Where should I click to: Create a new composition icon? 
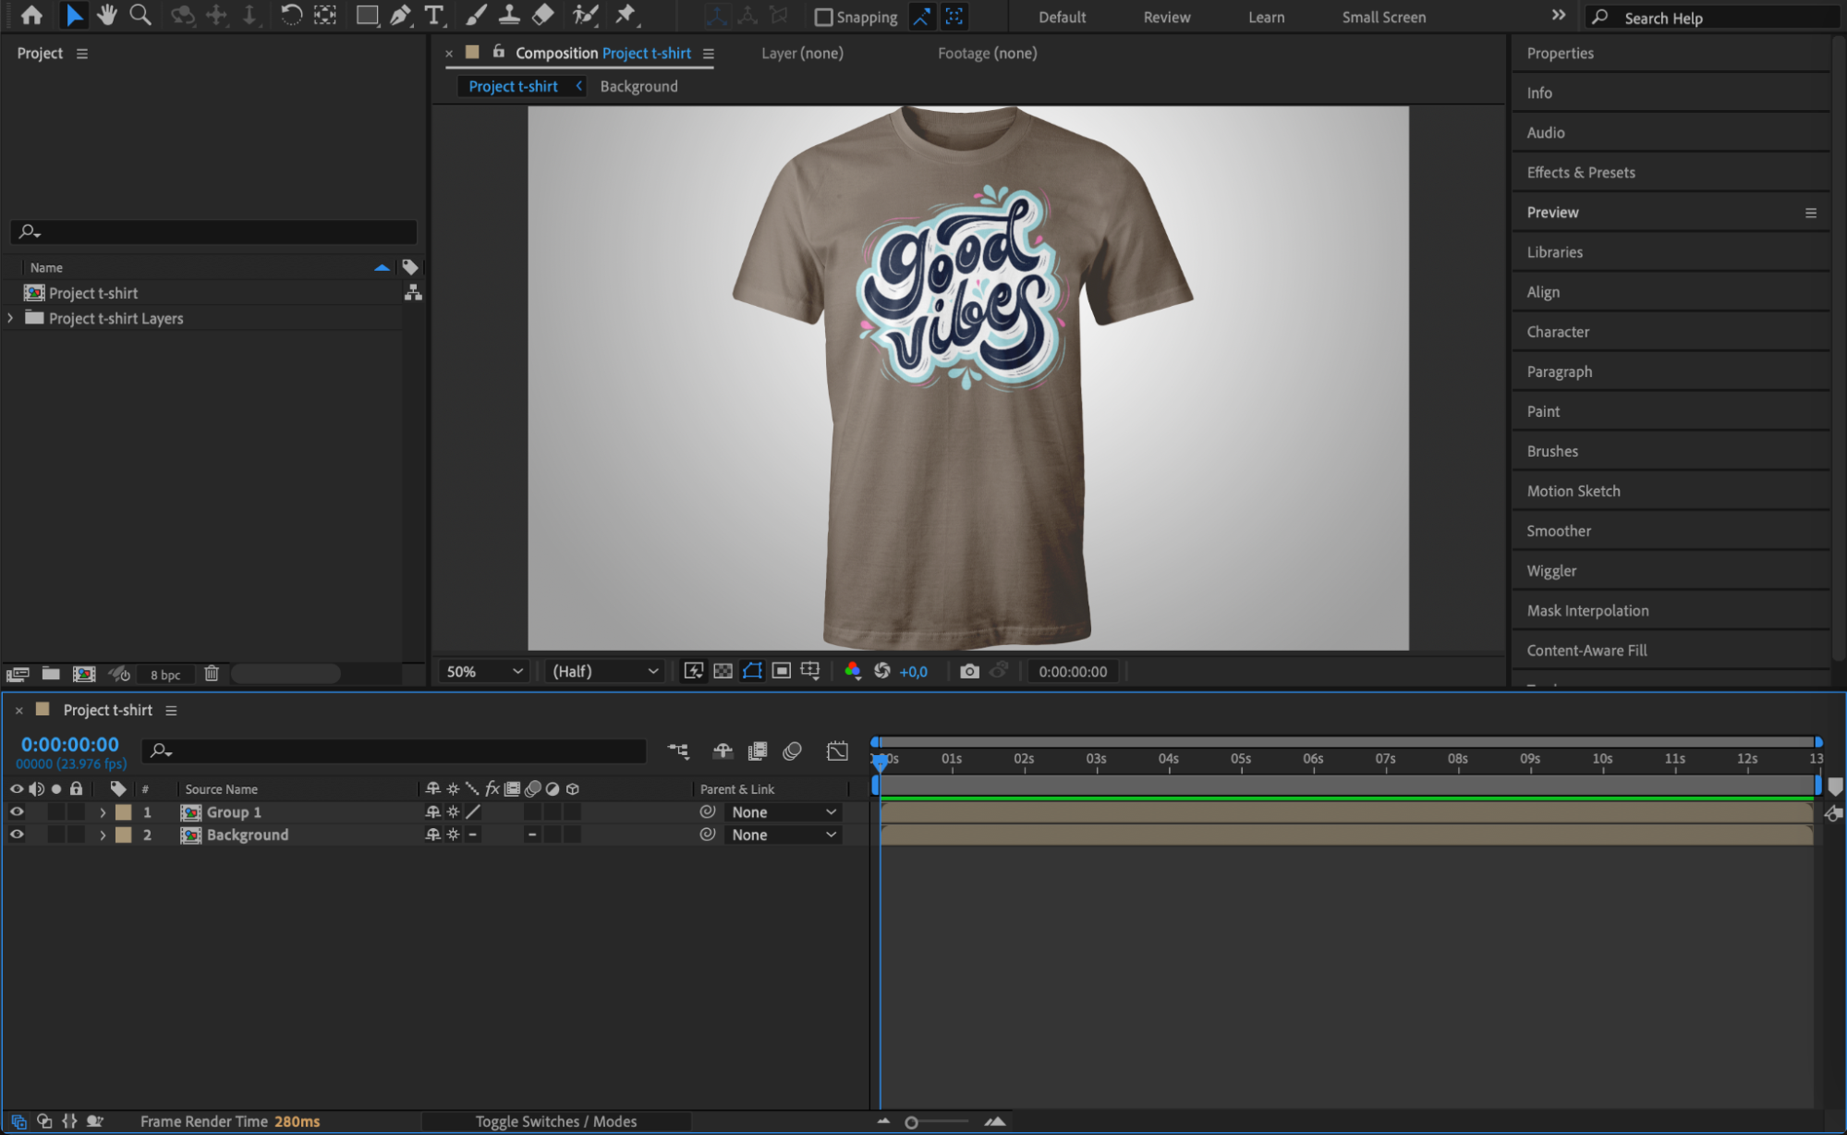tap(84, 675)
